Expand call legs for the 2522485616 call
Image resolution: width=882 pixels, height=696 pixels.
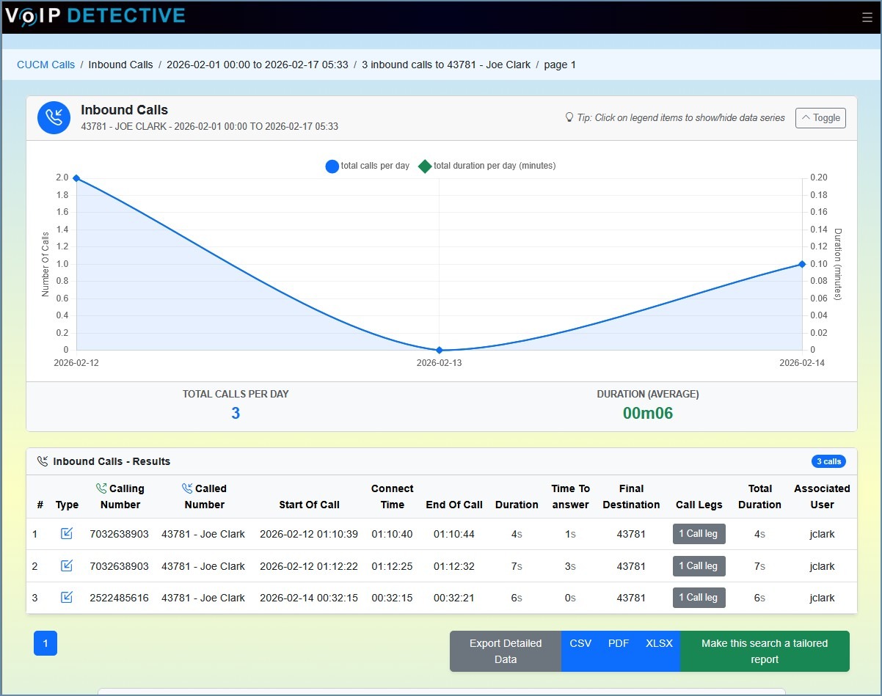pyautogui.click(x=698, y=597)
